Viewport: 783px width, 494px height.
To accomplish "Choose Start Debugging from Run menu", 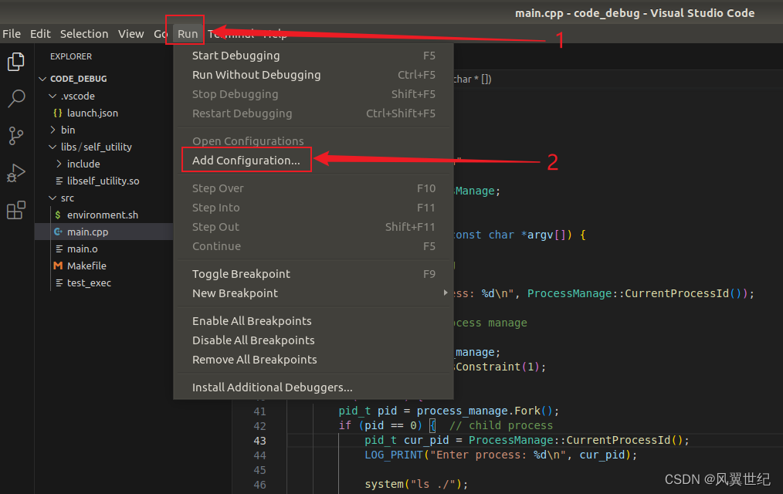I will 314,56.
